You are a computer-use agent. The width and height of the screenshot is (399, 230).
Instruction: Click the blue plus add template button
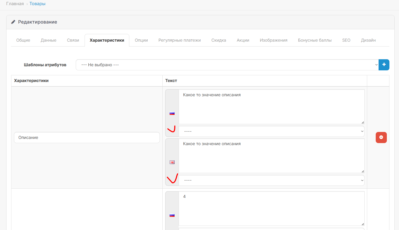[x=384, y=65]
